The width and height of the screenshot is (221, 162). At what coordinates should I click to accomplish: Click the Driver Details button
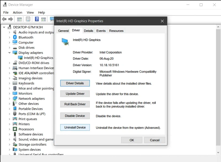coord(75,83)
